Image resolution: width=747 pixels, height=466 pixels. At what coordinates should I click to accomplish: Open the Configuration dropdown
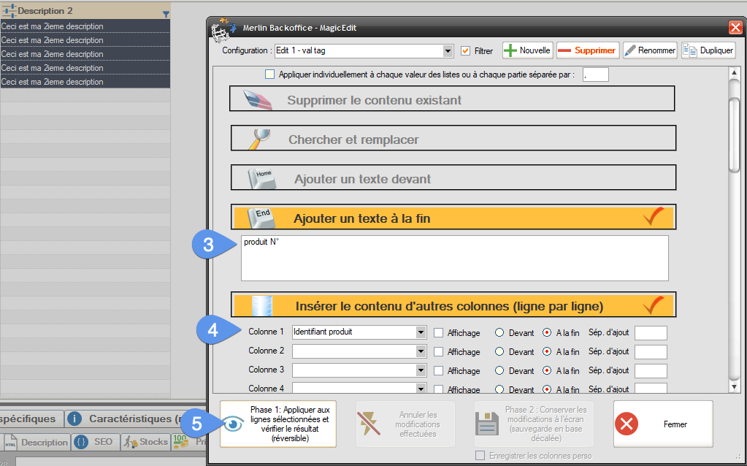point(448,51)
